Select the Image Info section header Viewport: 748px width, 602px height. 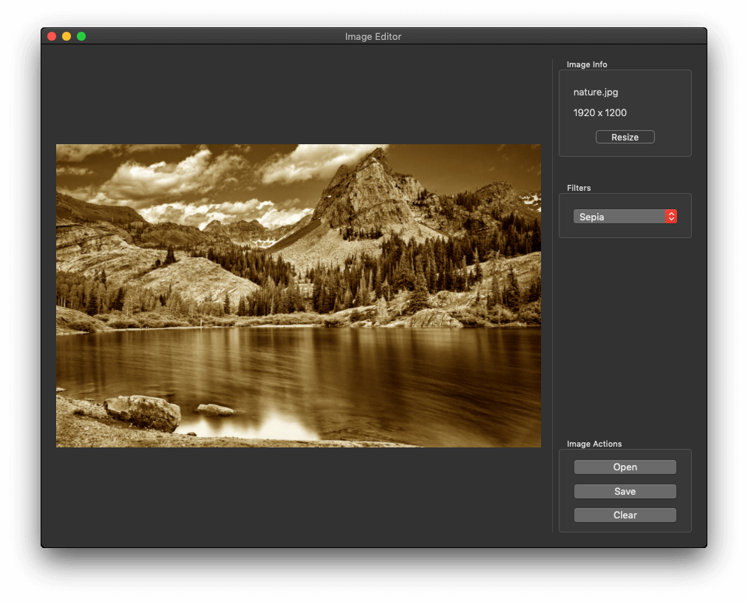pos(587,64)
